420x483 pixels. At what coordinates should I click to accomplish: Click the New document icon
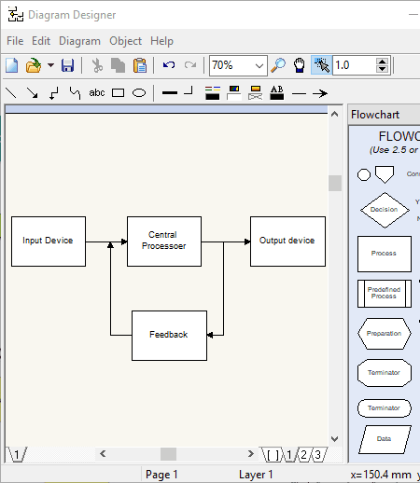[12, 65]
